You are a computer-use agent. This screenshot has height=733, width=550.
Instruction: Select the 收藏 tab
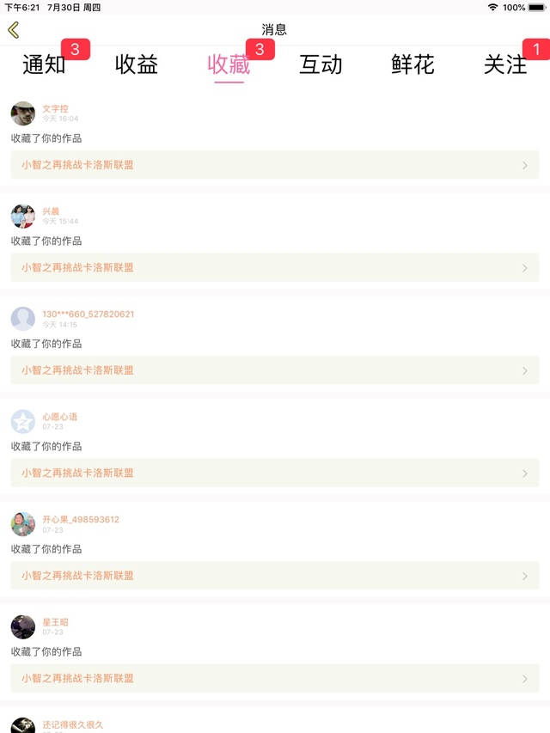tap(229, 64)
